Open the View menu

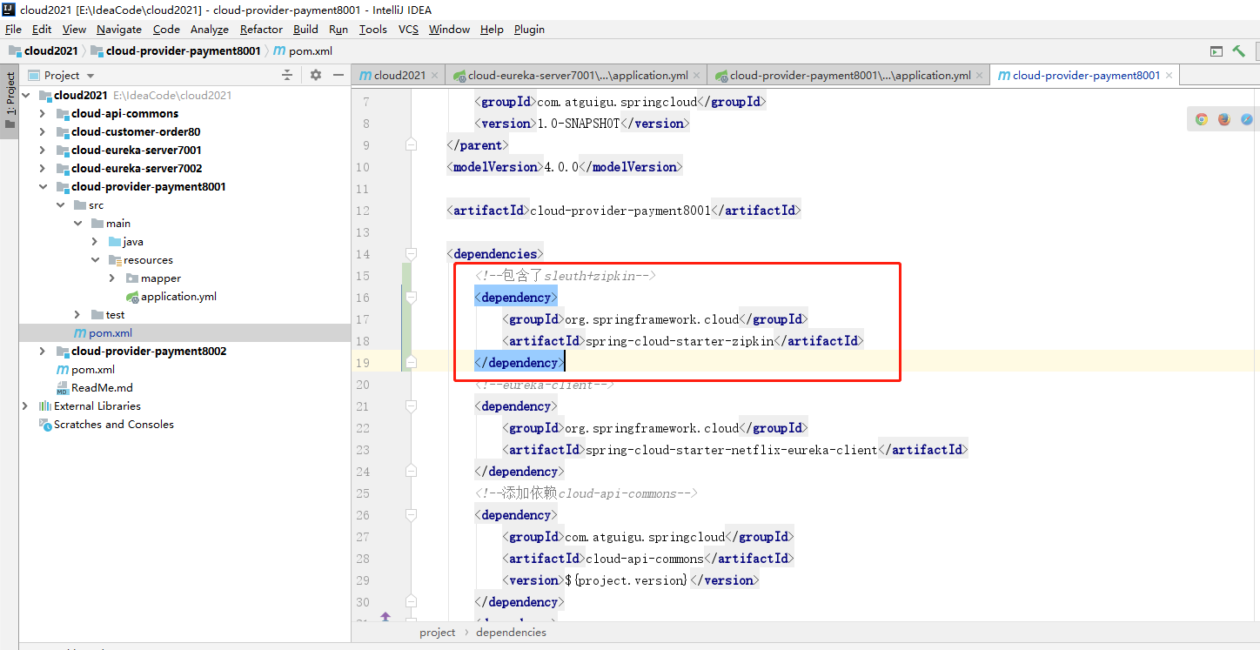pos(75,29)
